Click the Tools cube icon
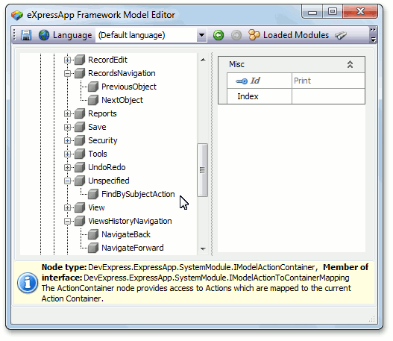This screenshot has height=341, width=393. (x=80, y=154)
